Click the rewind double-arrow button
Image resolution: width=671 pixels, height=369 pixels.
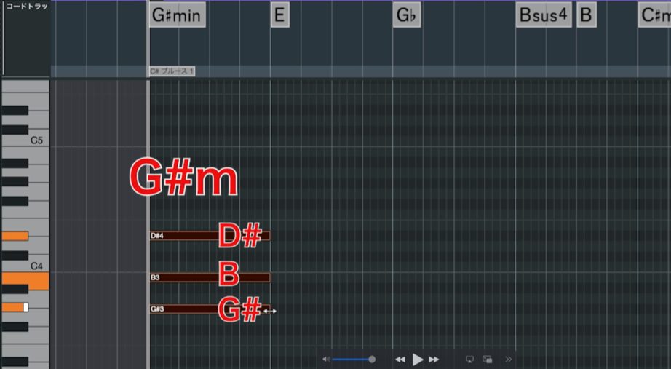click(x=400, y=360)
